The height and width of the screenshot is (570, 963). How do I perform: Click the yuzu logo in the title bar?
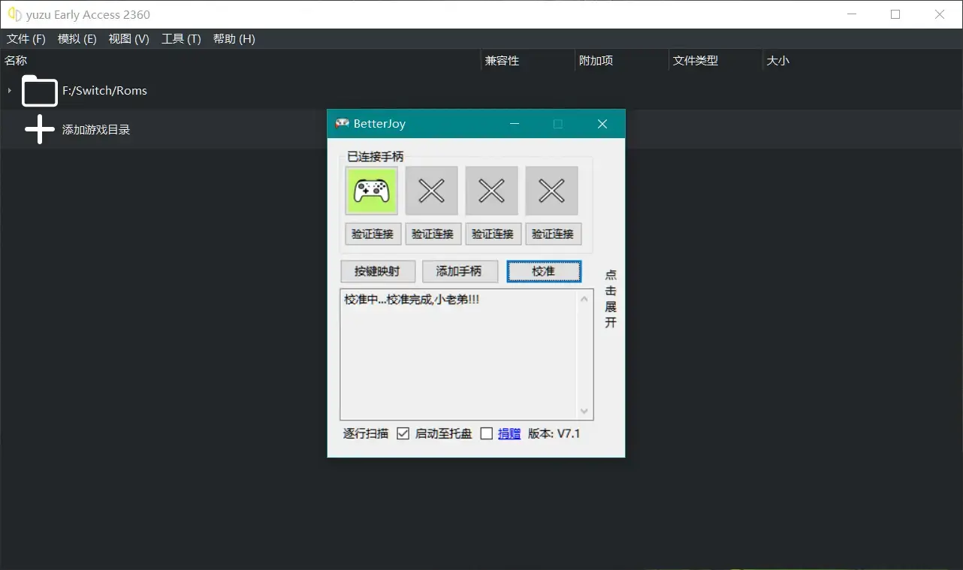tap(14, 14)
